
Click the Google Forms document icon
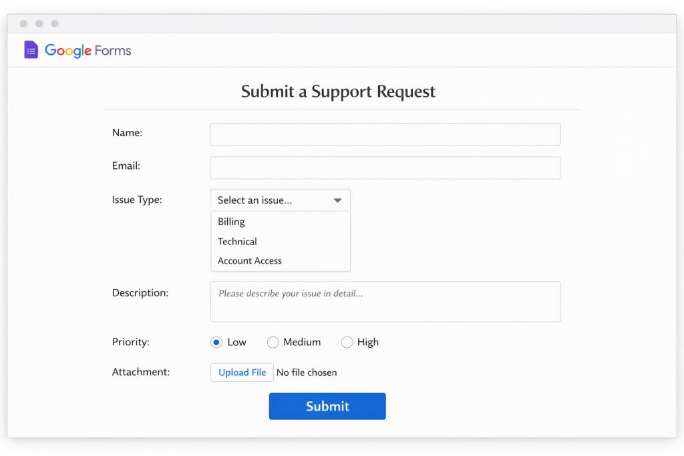point(31,49)
